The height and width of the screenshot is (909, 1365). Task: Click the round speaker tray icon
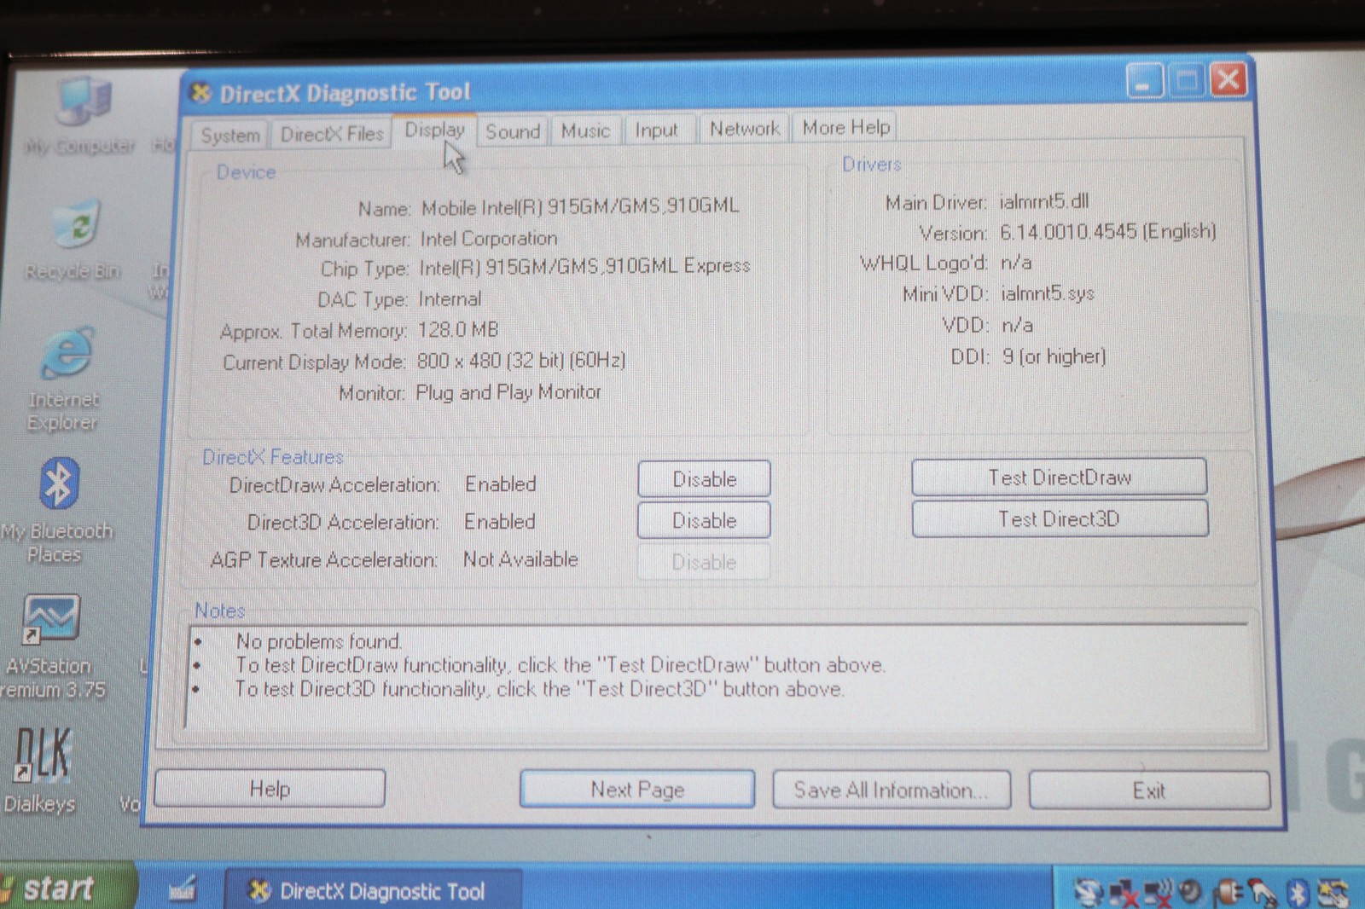coord(1189,891)
